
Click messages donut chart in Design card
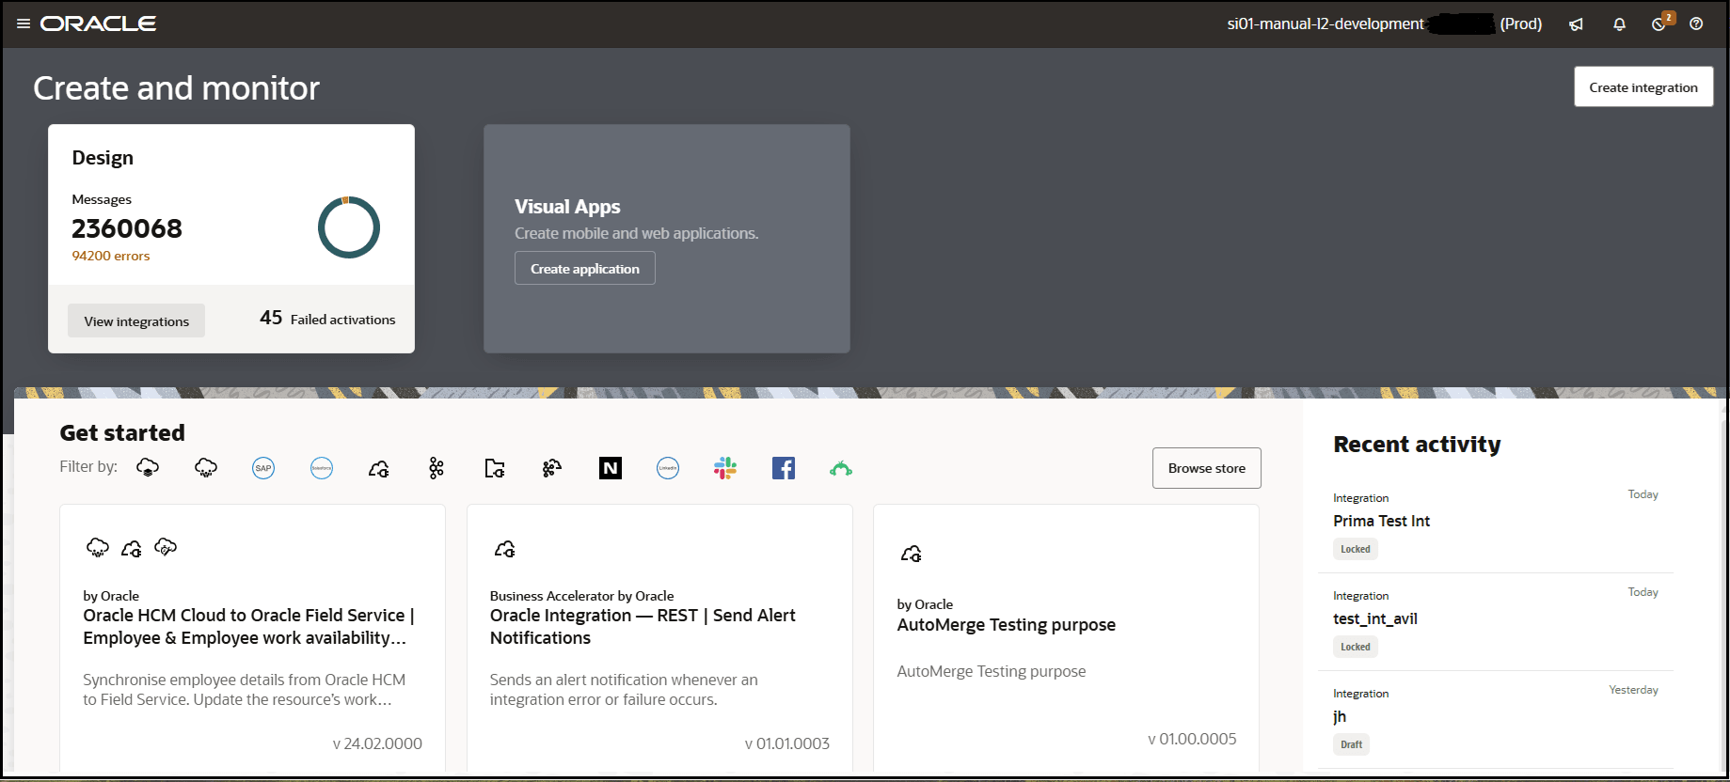349,227
